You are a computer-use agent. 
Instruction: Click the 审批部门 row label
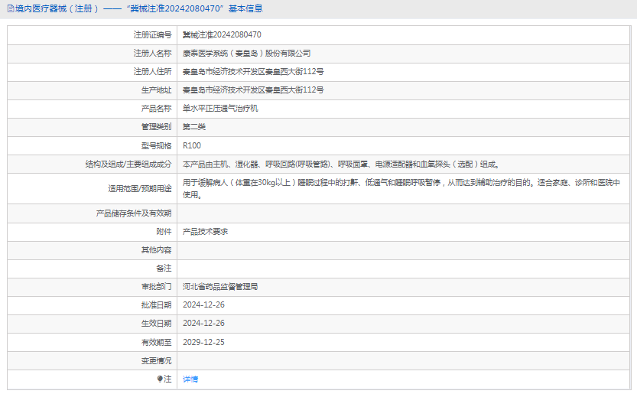pos(157,287)
